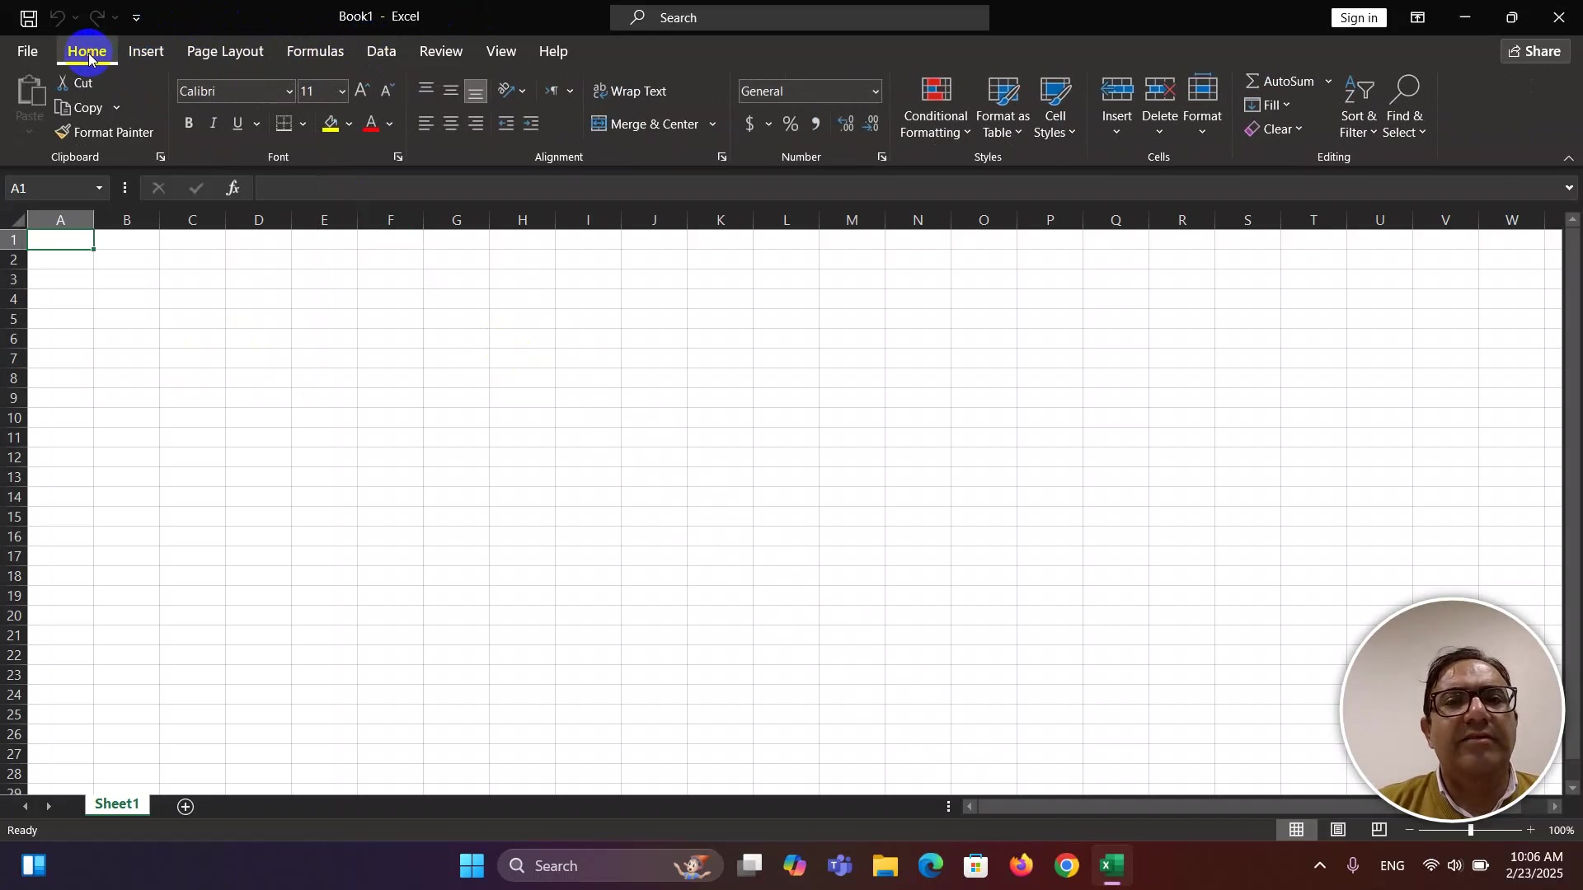
Task: Open the Calibri font name dropdown
Action: (289, 91)
